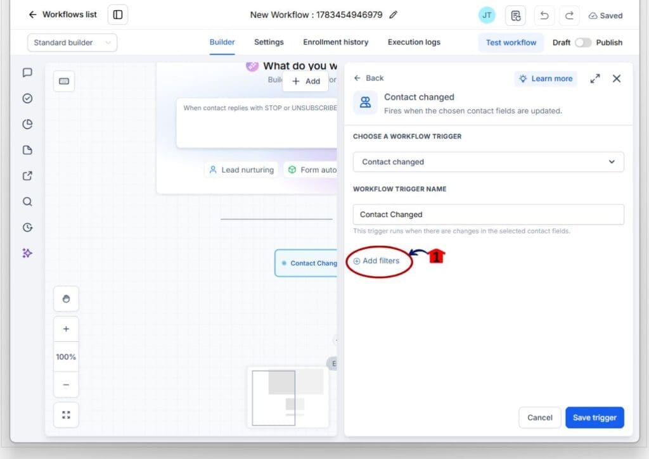Open the workflow notes document icon
The image size is (649, 459).
tap(516, 16)
